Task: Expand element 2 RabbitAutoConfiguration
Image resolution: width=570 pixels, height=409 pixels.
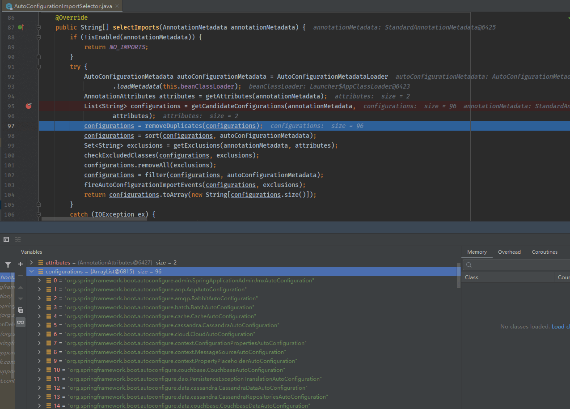Action: tap(39, 298)
